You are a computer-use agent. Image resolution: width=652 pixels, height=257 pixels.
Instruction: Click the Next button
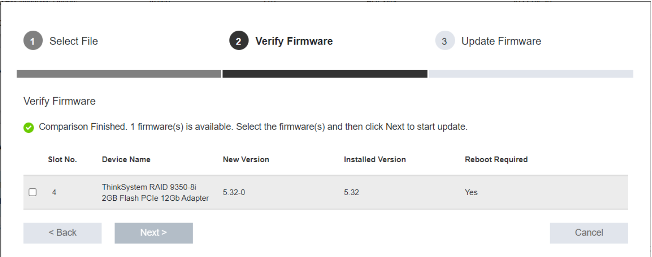pyautogui.click(x=154, y=233)
